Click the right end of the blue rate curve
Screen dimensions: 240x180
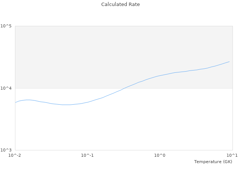click(x=229, y=61)
